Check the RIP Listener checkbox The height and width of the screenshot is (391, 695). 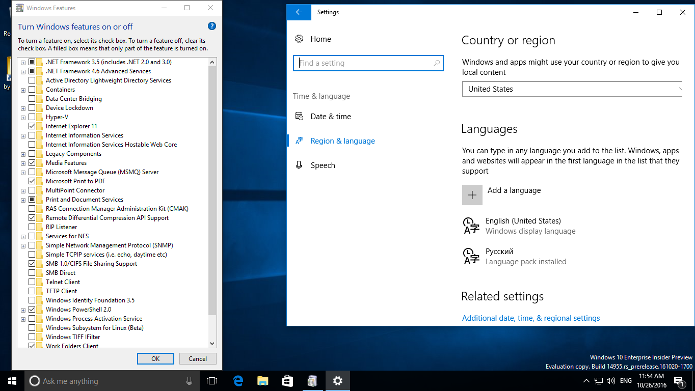pyautogui.click(x=32, y=227)
